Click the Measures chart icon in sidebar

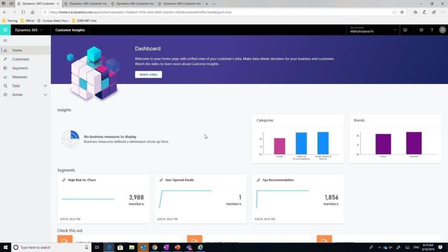tap(5, 77)
